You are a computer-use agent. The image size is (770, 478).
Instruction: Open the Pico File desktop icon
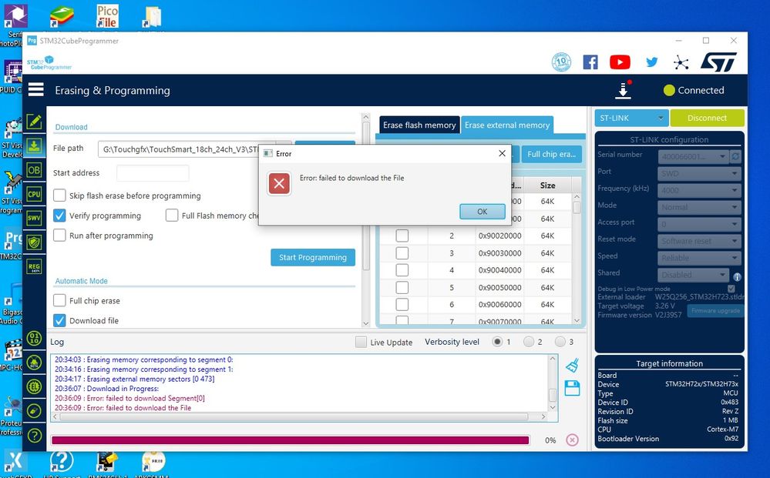click(x=108, y=16)
